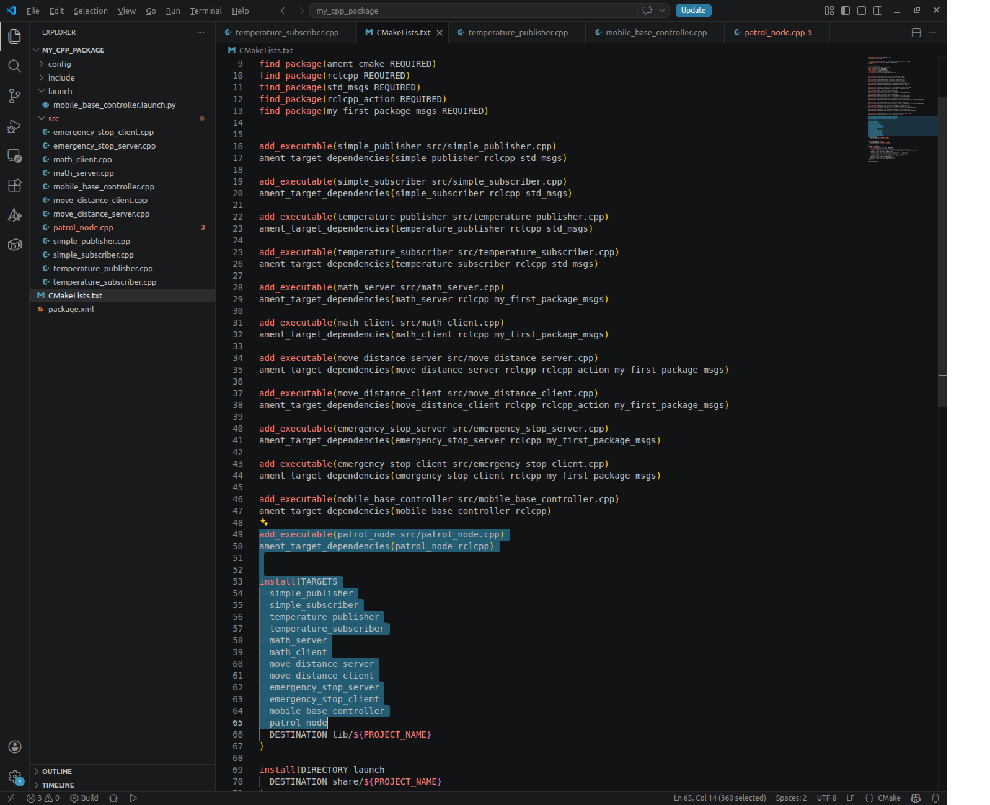Open Explorer Views and More Actions ellipsis
This screenshot has height=805, width=990.
(200, 32)
